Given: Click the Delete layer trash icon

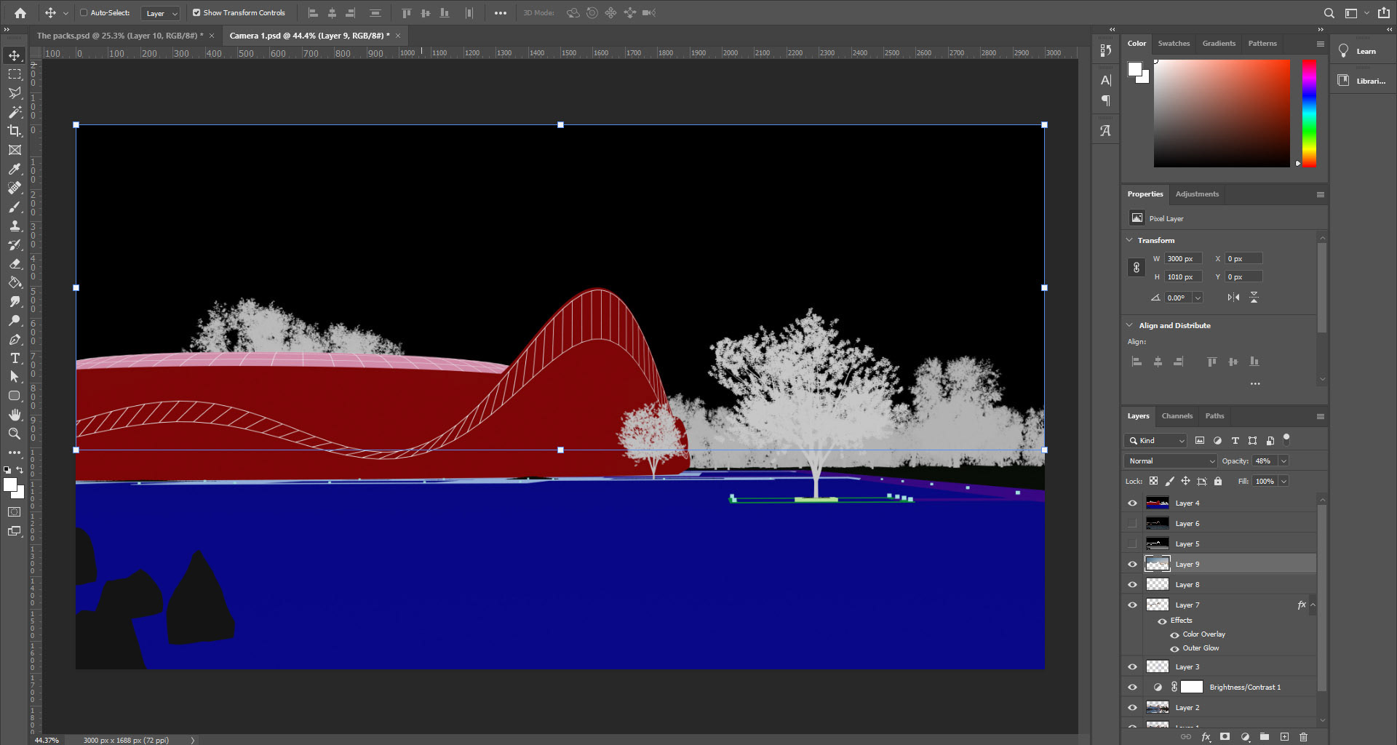Looking at the screenshot, I should [1303, 737].
